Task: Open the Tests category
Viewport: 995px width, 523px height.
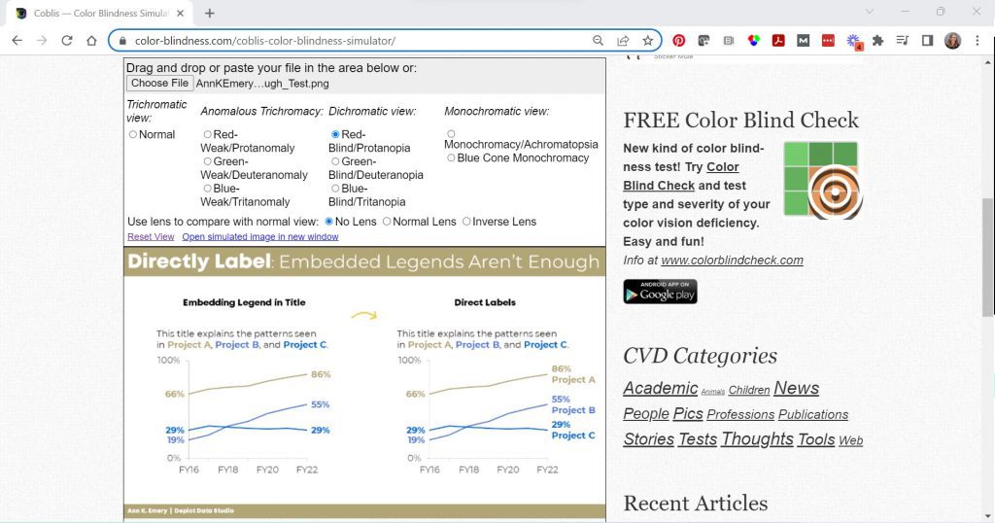Action: (698, 439)
